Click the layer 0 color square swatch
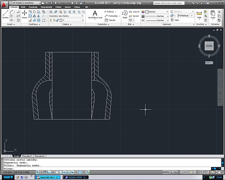The image size is (225, 180). click(61, 20)
